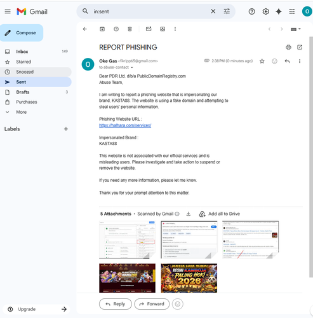The image size is (313, 318).
Task: Open Settings gear icon
Action: coord(265,11)
